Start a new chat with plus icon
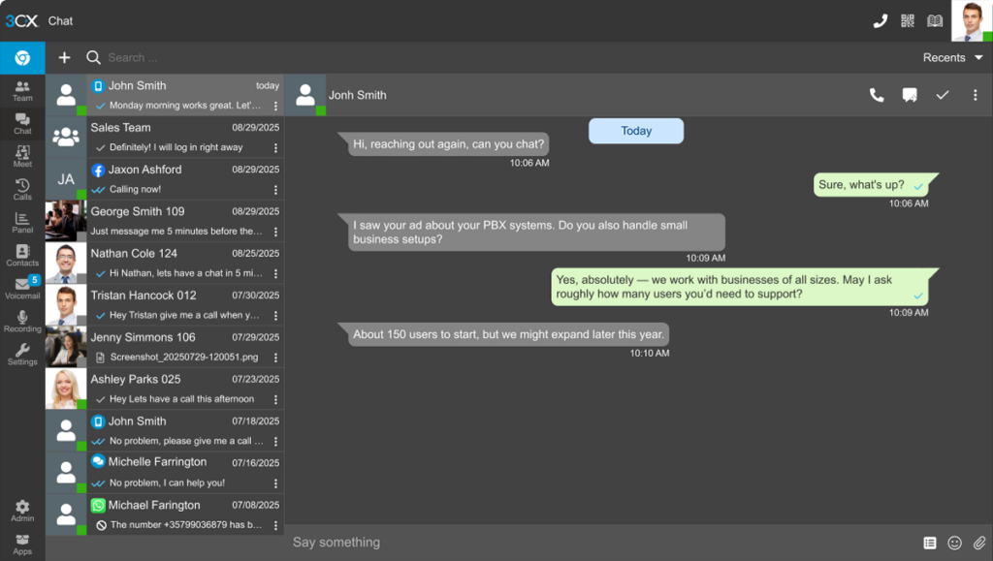Image resolution: width=993 pixels, height=561 pixels. point(65,58)
